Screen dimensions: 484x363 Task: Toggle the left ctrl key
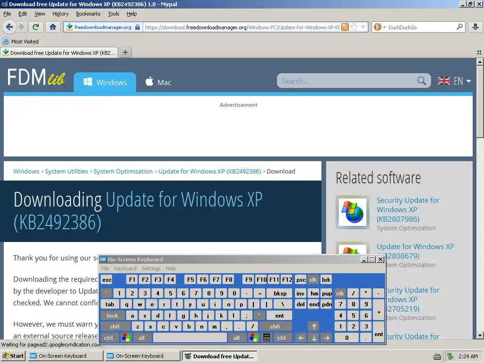pos(109,337)
